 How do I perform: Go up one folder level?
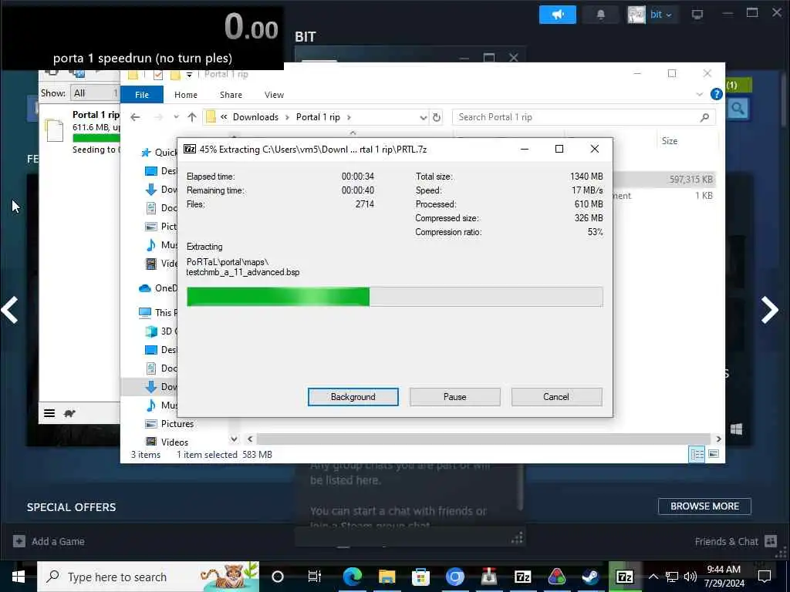(x=192, y=117)
